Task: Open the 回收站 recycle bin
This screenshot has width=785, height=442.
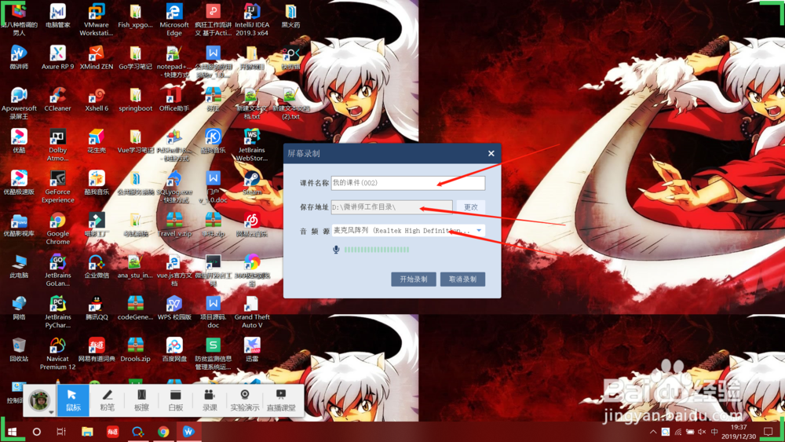Action: click(x=19, y=349)
